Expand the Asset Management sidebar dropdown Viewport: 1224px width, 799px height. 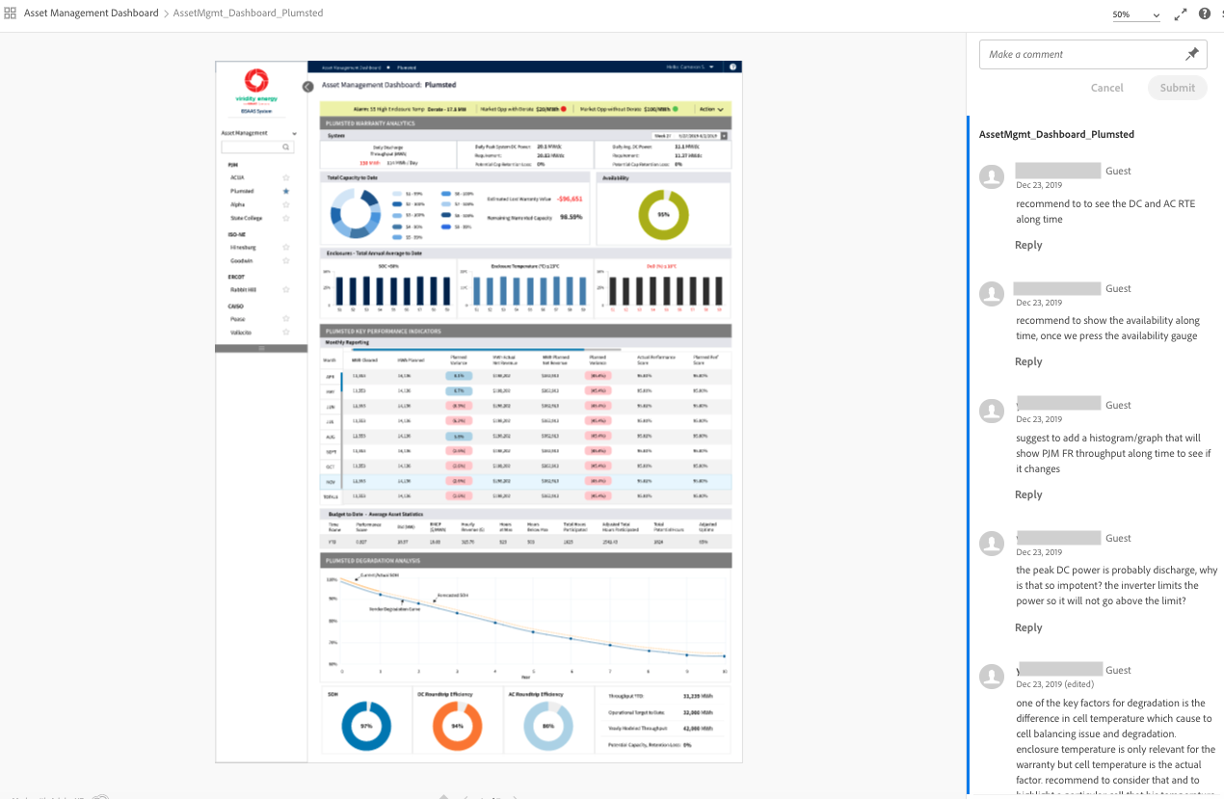tap(259, 133)
